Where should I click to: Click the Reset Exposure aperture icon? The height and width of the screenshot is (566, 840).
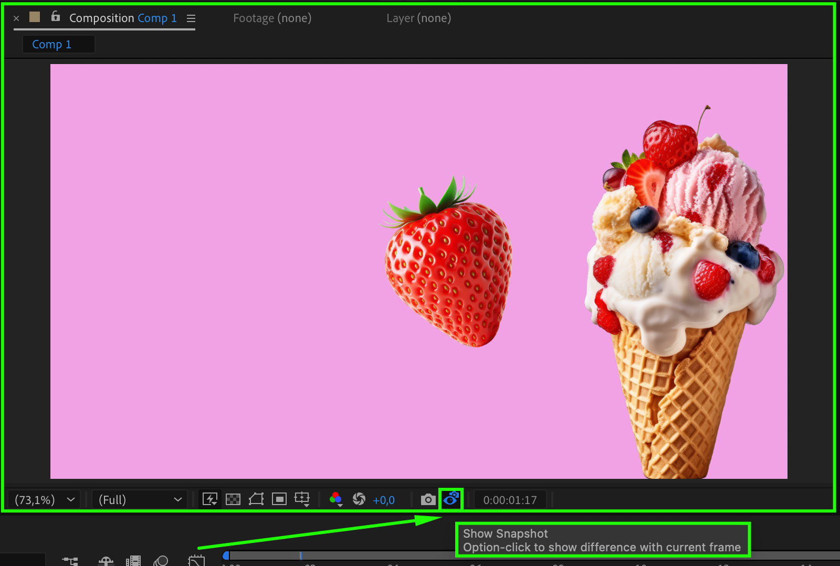[359, 499]
